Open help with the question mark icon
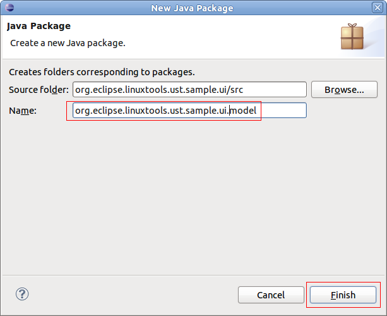 coord(22,294)
